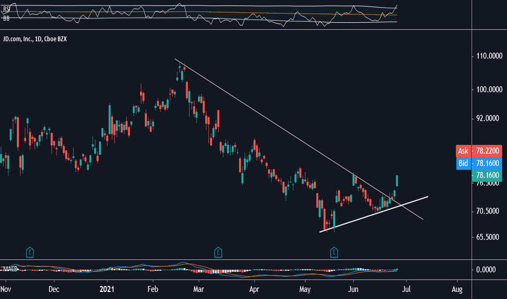Click the 100.0000 price axis label
The width and height of the screenshot is (507, 299).
489,90
